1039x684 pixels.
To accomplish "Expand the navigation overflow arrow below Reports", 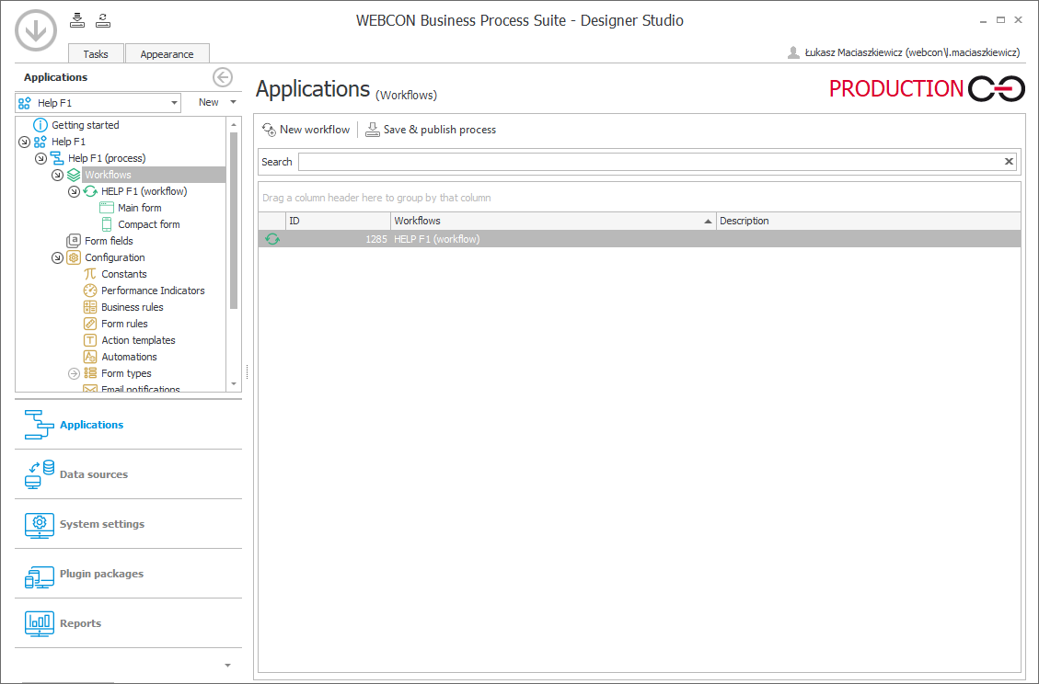I will [228, 666].
